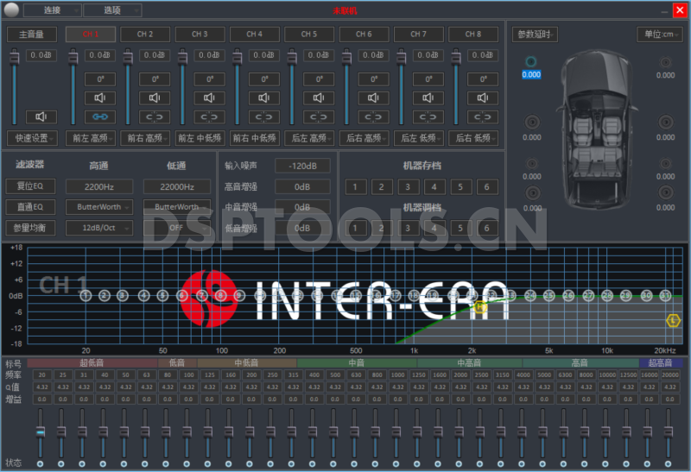This screenshot has width=691, height=472.
Task: Click the CH 1 volume fader handle
Action: [x=73, y=57]
